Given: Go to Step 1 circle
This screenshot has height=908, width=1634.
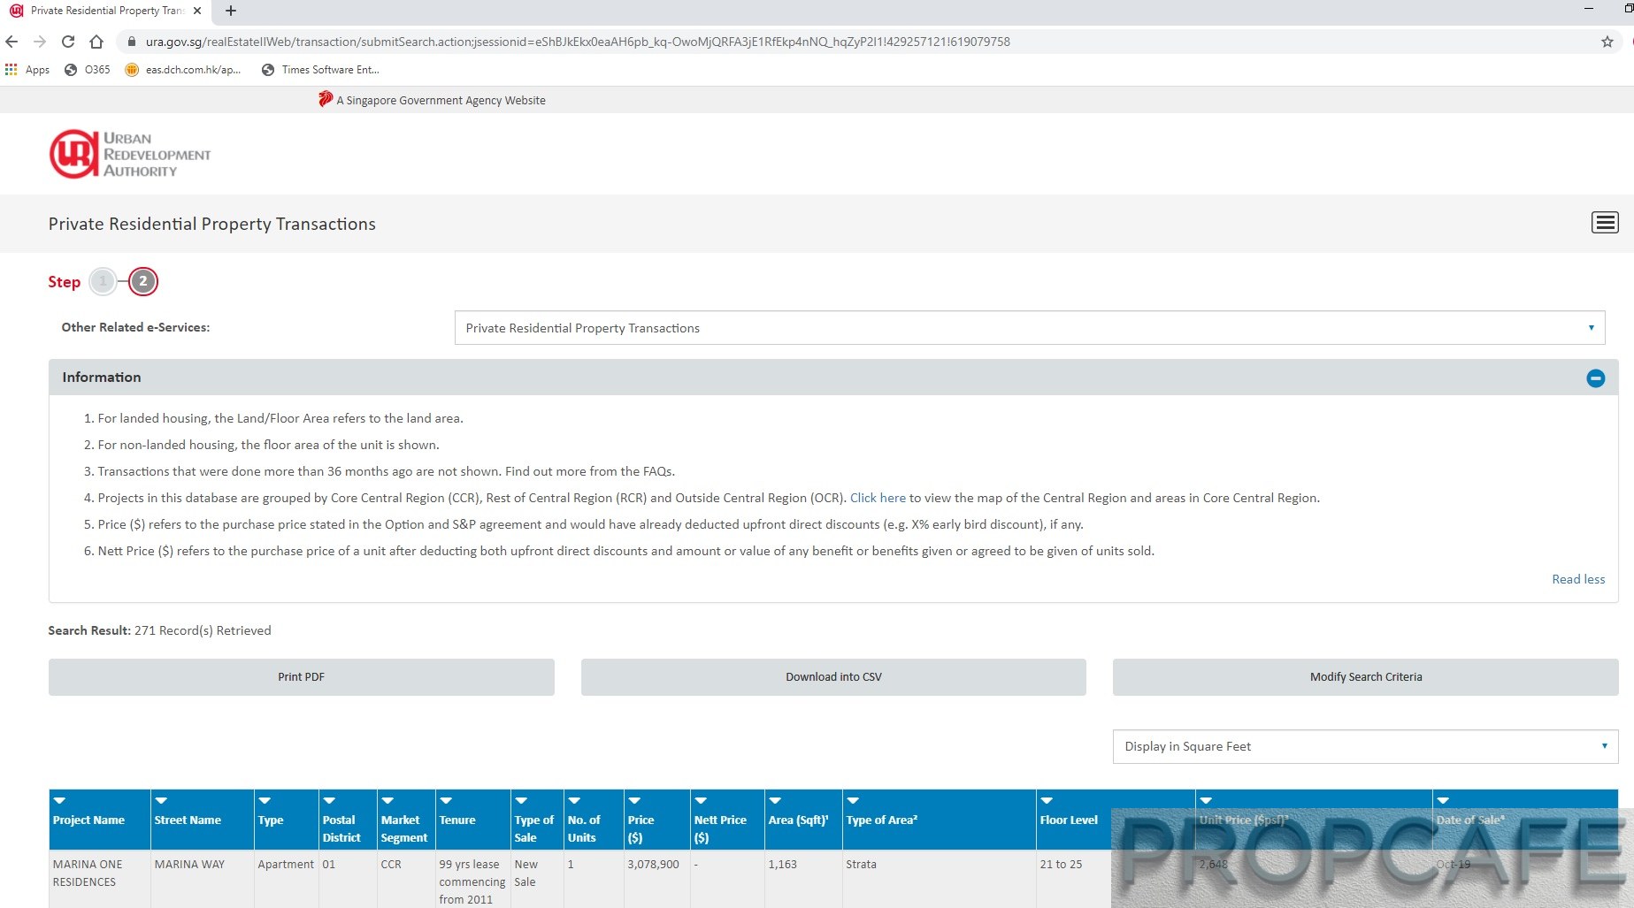Looking at the screenshot, I should (x=103, y=282).
